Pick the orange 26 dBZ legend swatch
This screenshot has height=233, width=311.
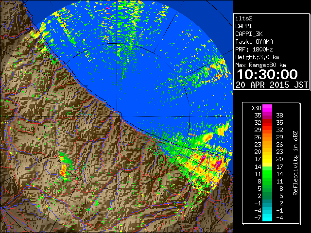(267, 137)
